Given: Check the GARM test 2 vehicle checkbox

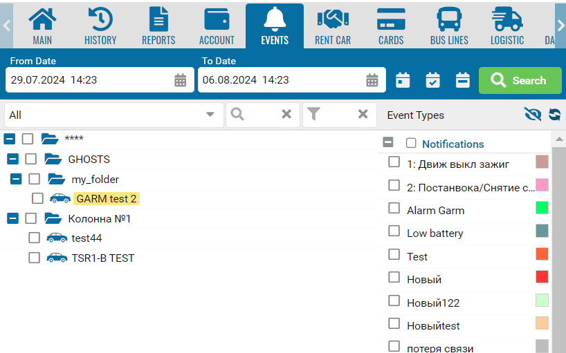Looking at the screenshot, I should 37,199.
